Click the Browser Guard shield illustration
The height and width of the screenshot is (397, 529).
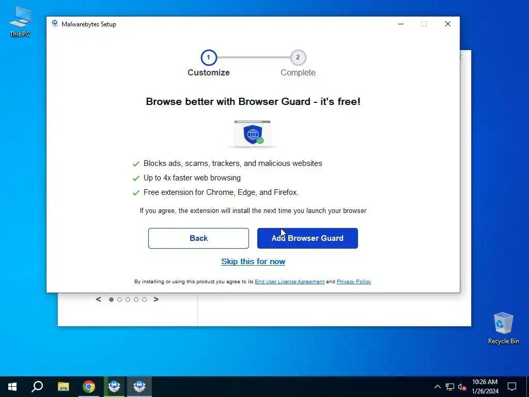(253, 134)
